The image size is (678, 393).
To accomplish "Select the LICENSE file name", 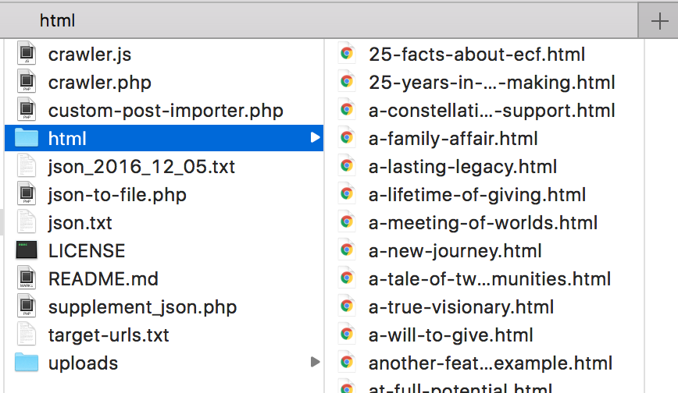I will pyautogui.click(x=87, y=251).
